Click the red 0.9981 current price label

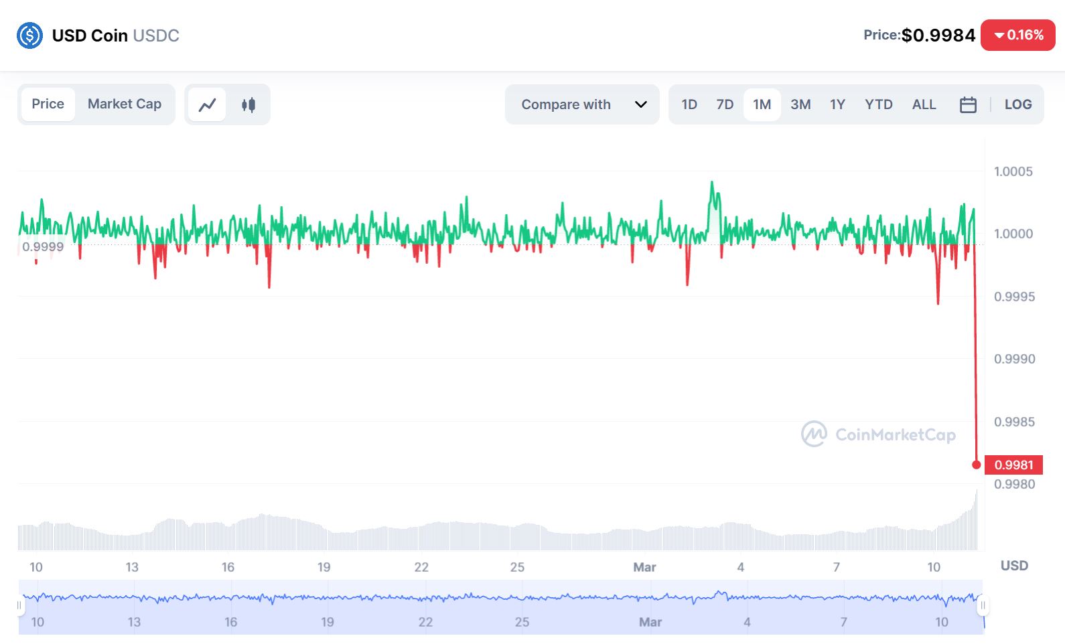click(x=1013, y=465)
